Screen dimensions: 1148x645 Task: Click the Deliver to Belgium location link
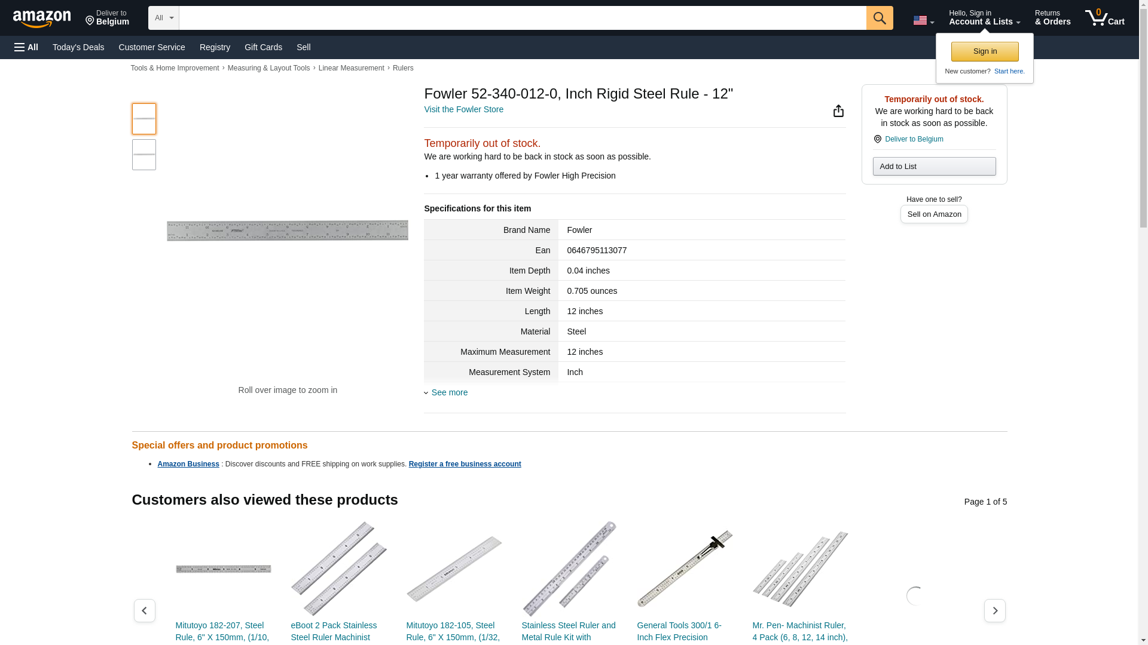pyautogui.click(x=914, y=139)
